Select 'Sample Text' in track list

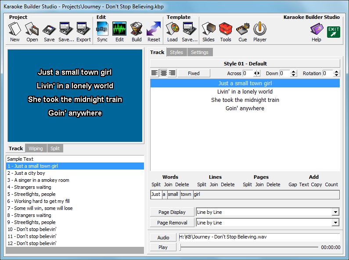coord(75,159)
